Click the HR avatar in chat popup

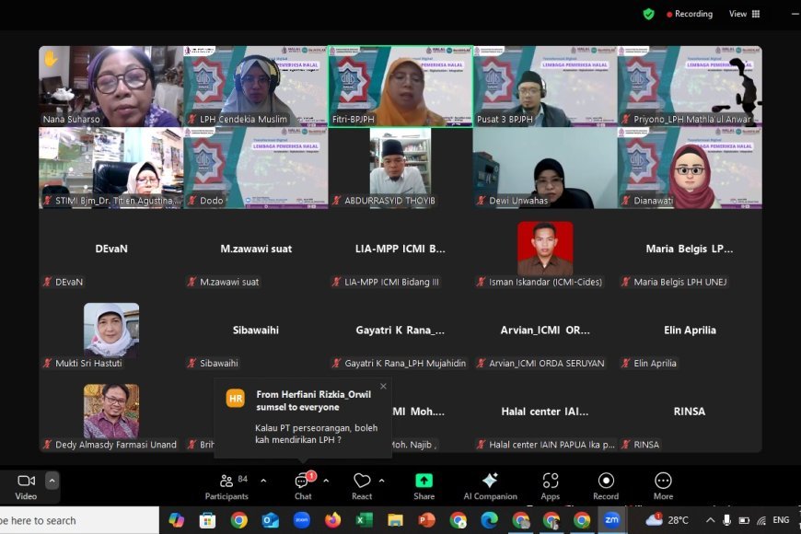236,399
